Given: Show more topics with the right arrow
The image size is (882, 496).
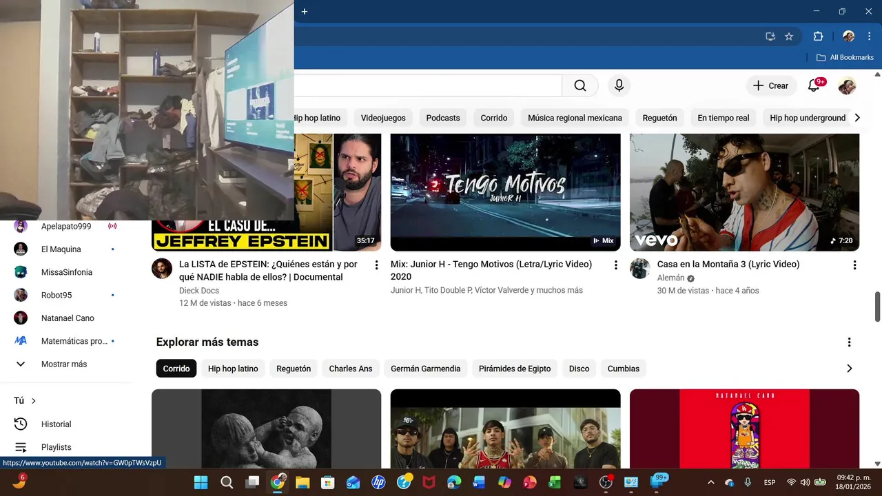Looking at the screenshot, I should point(849,369).
